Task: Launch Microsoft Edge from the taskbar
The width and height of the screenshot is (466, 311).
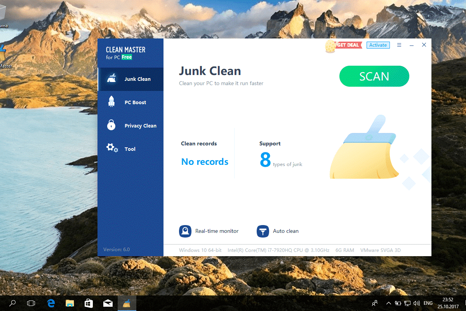Action: (x=51, y=303)
